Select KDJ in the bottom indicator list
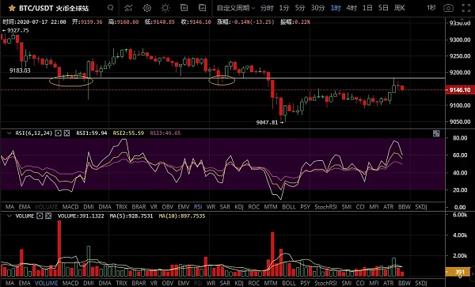 pyautogui.click(x=239, y=283)
